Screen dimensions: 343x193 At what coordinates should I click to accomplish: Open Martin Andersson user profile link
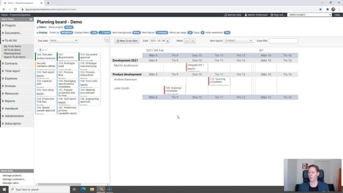coord(256,15)
